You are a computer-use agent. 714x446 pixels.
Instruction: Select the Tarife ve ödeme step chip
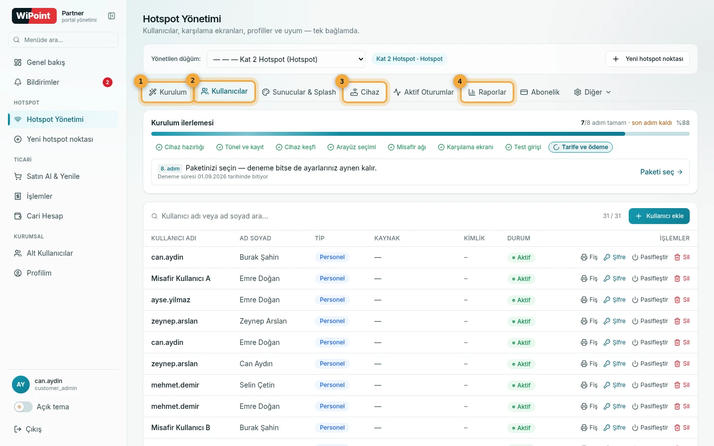click(x=581, y=147)
